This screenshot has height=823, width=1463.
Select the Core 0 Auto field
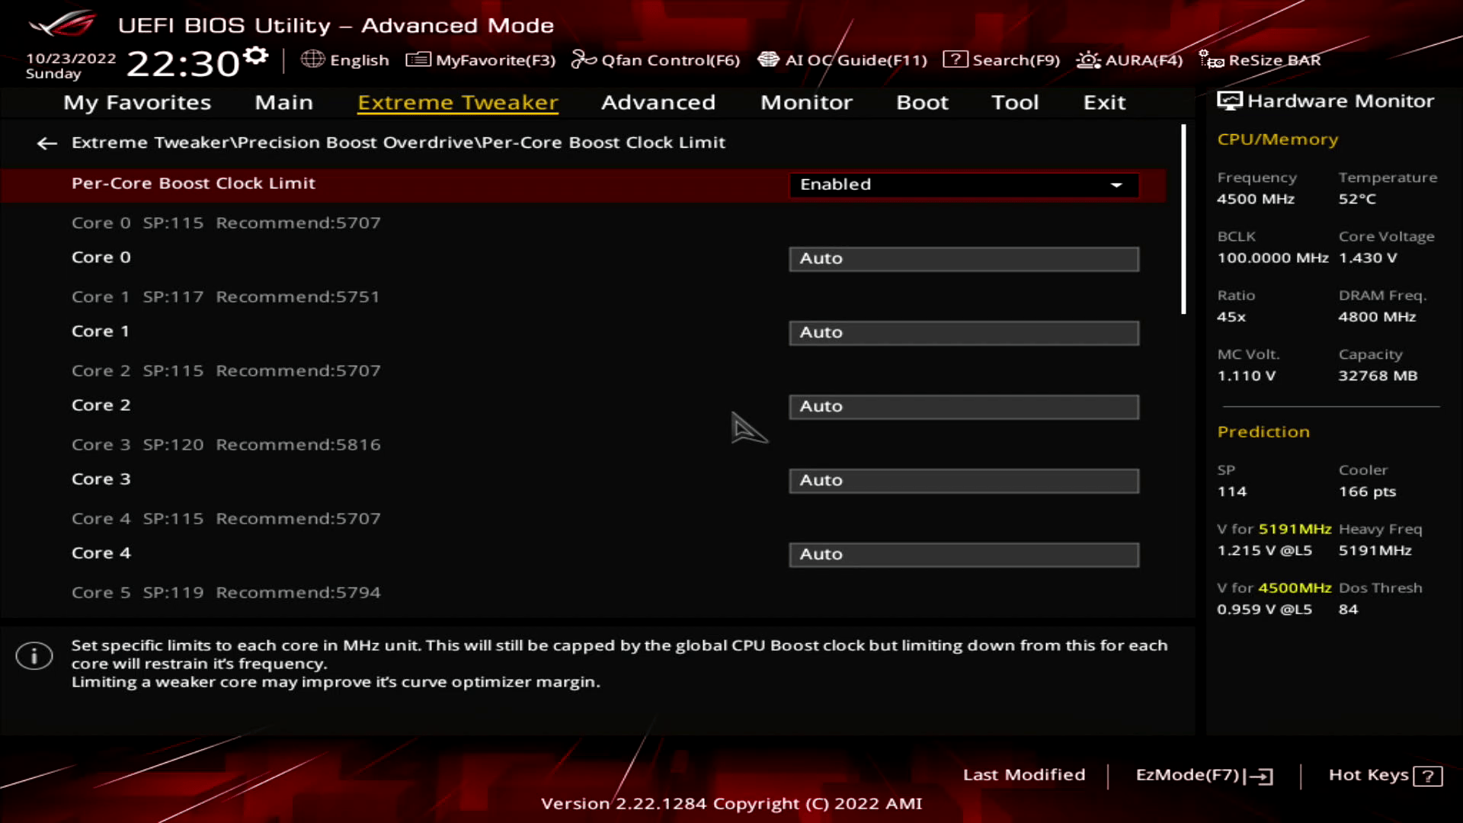pos(963,259)
